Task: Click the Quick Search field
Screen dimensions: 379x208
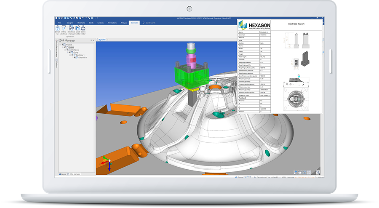Action: point(149,23)
